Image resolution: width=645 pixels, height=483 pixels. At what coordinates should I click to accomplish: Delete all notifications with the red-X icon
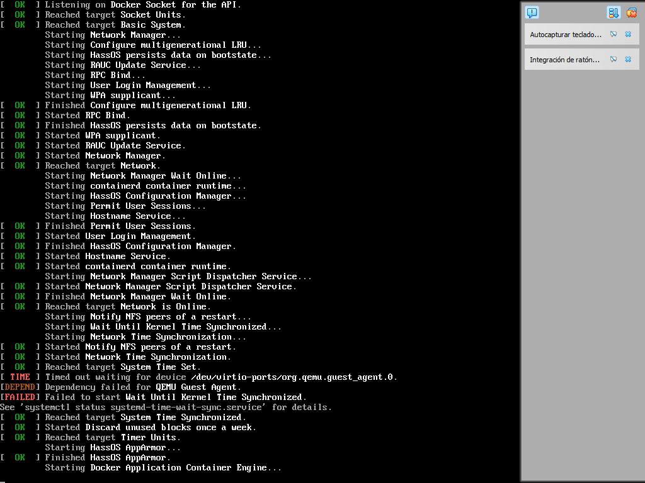tap(631, 13)
